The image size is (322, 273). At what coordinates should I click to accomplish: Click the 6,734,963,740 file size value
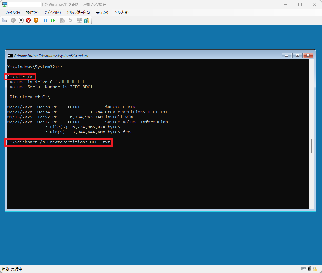[86, 117]
